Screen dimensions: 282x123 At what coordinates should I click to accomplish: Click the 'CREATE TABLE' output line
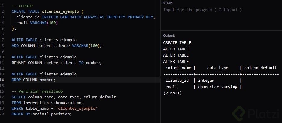[x=177, y=43]
